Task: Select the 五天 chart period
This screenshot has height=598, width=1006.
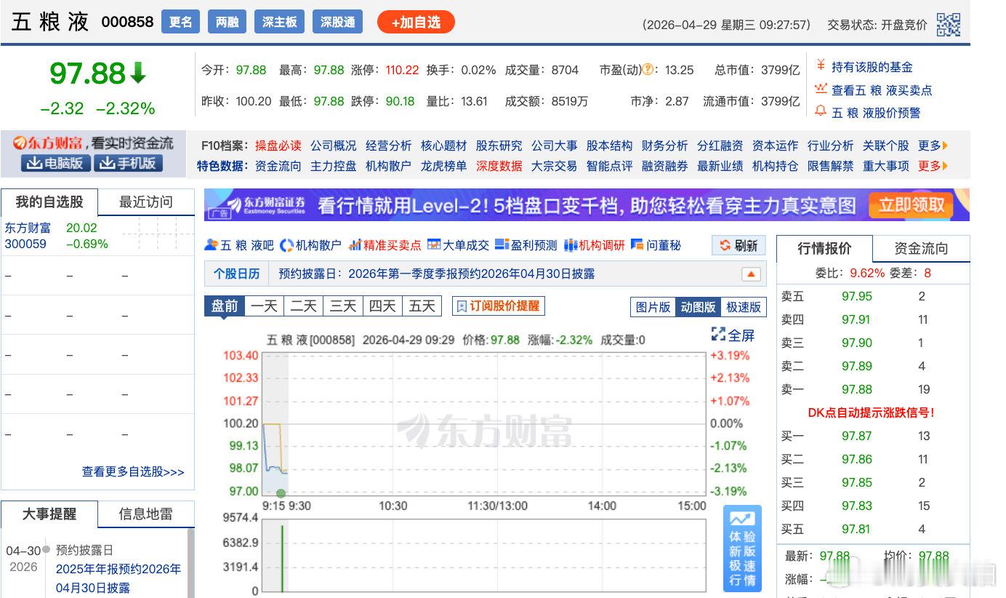Action: [x=422, y=306]
